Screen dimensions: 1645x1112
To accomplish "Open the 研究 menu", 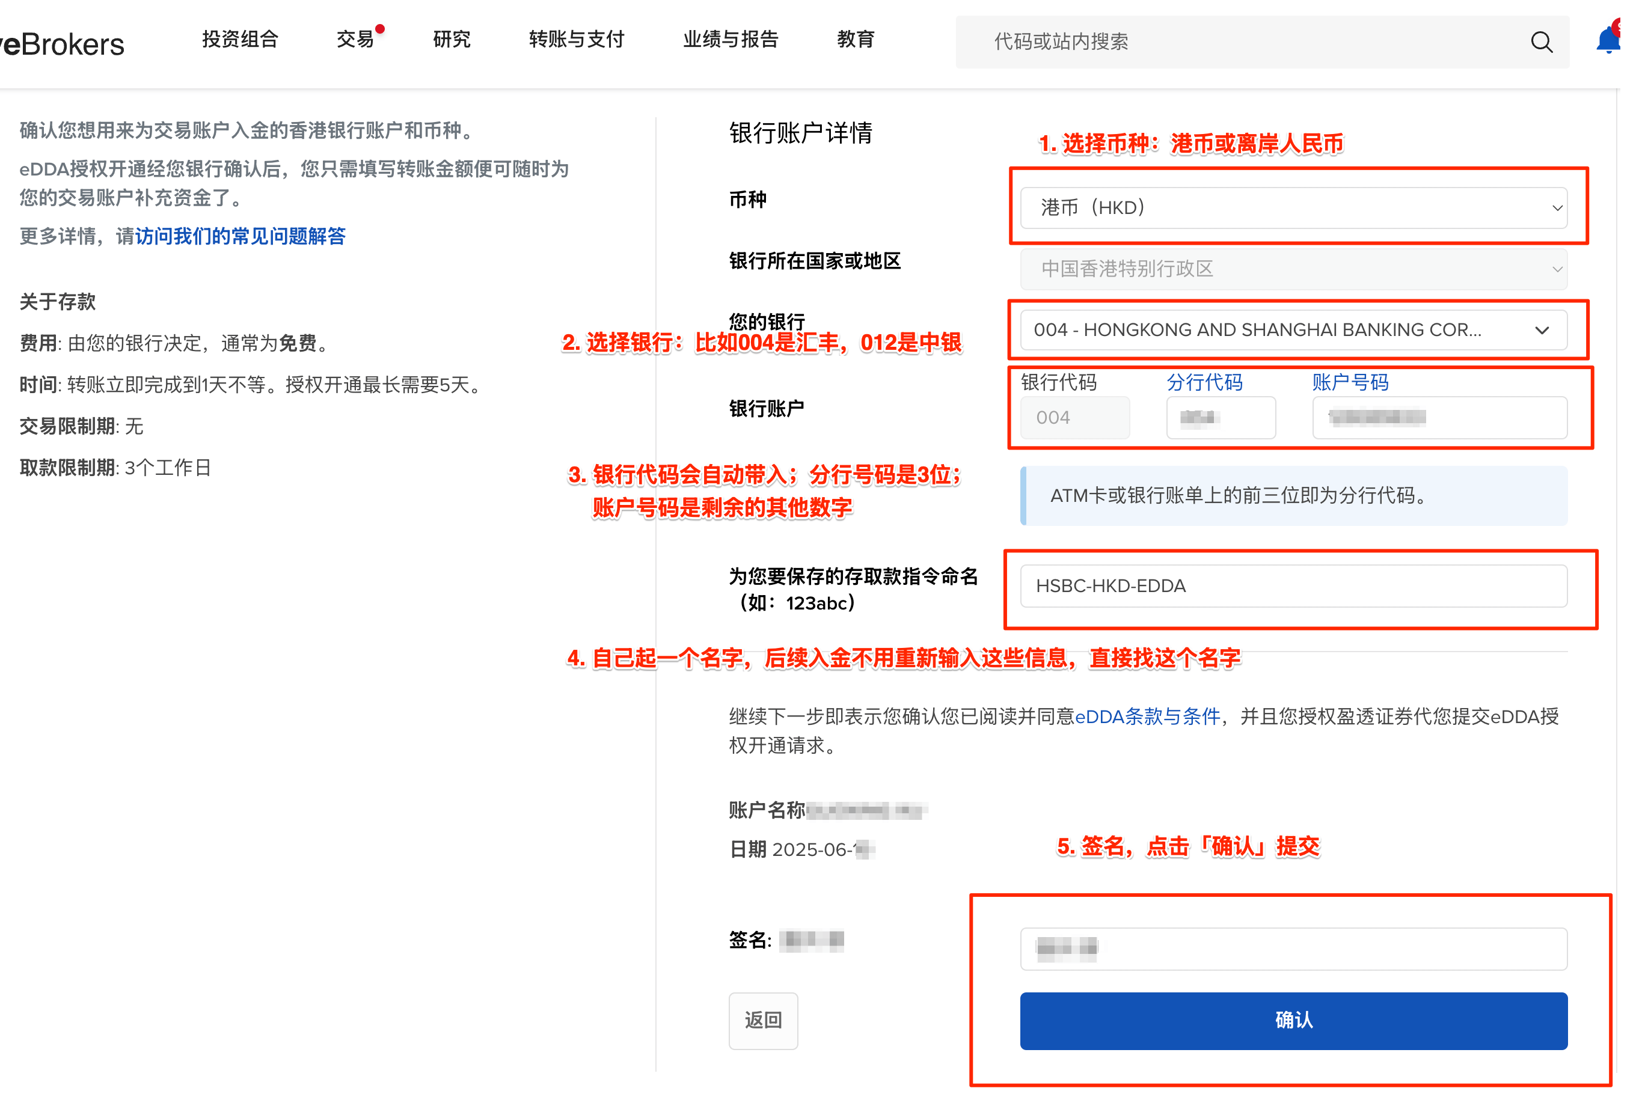I will pos(452,39).
